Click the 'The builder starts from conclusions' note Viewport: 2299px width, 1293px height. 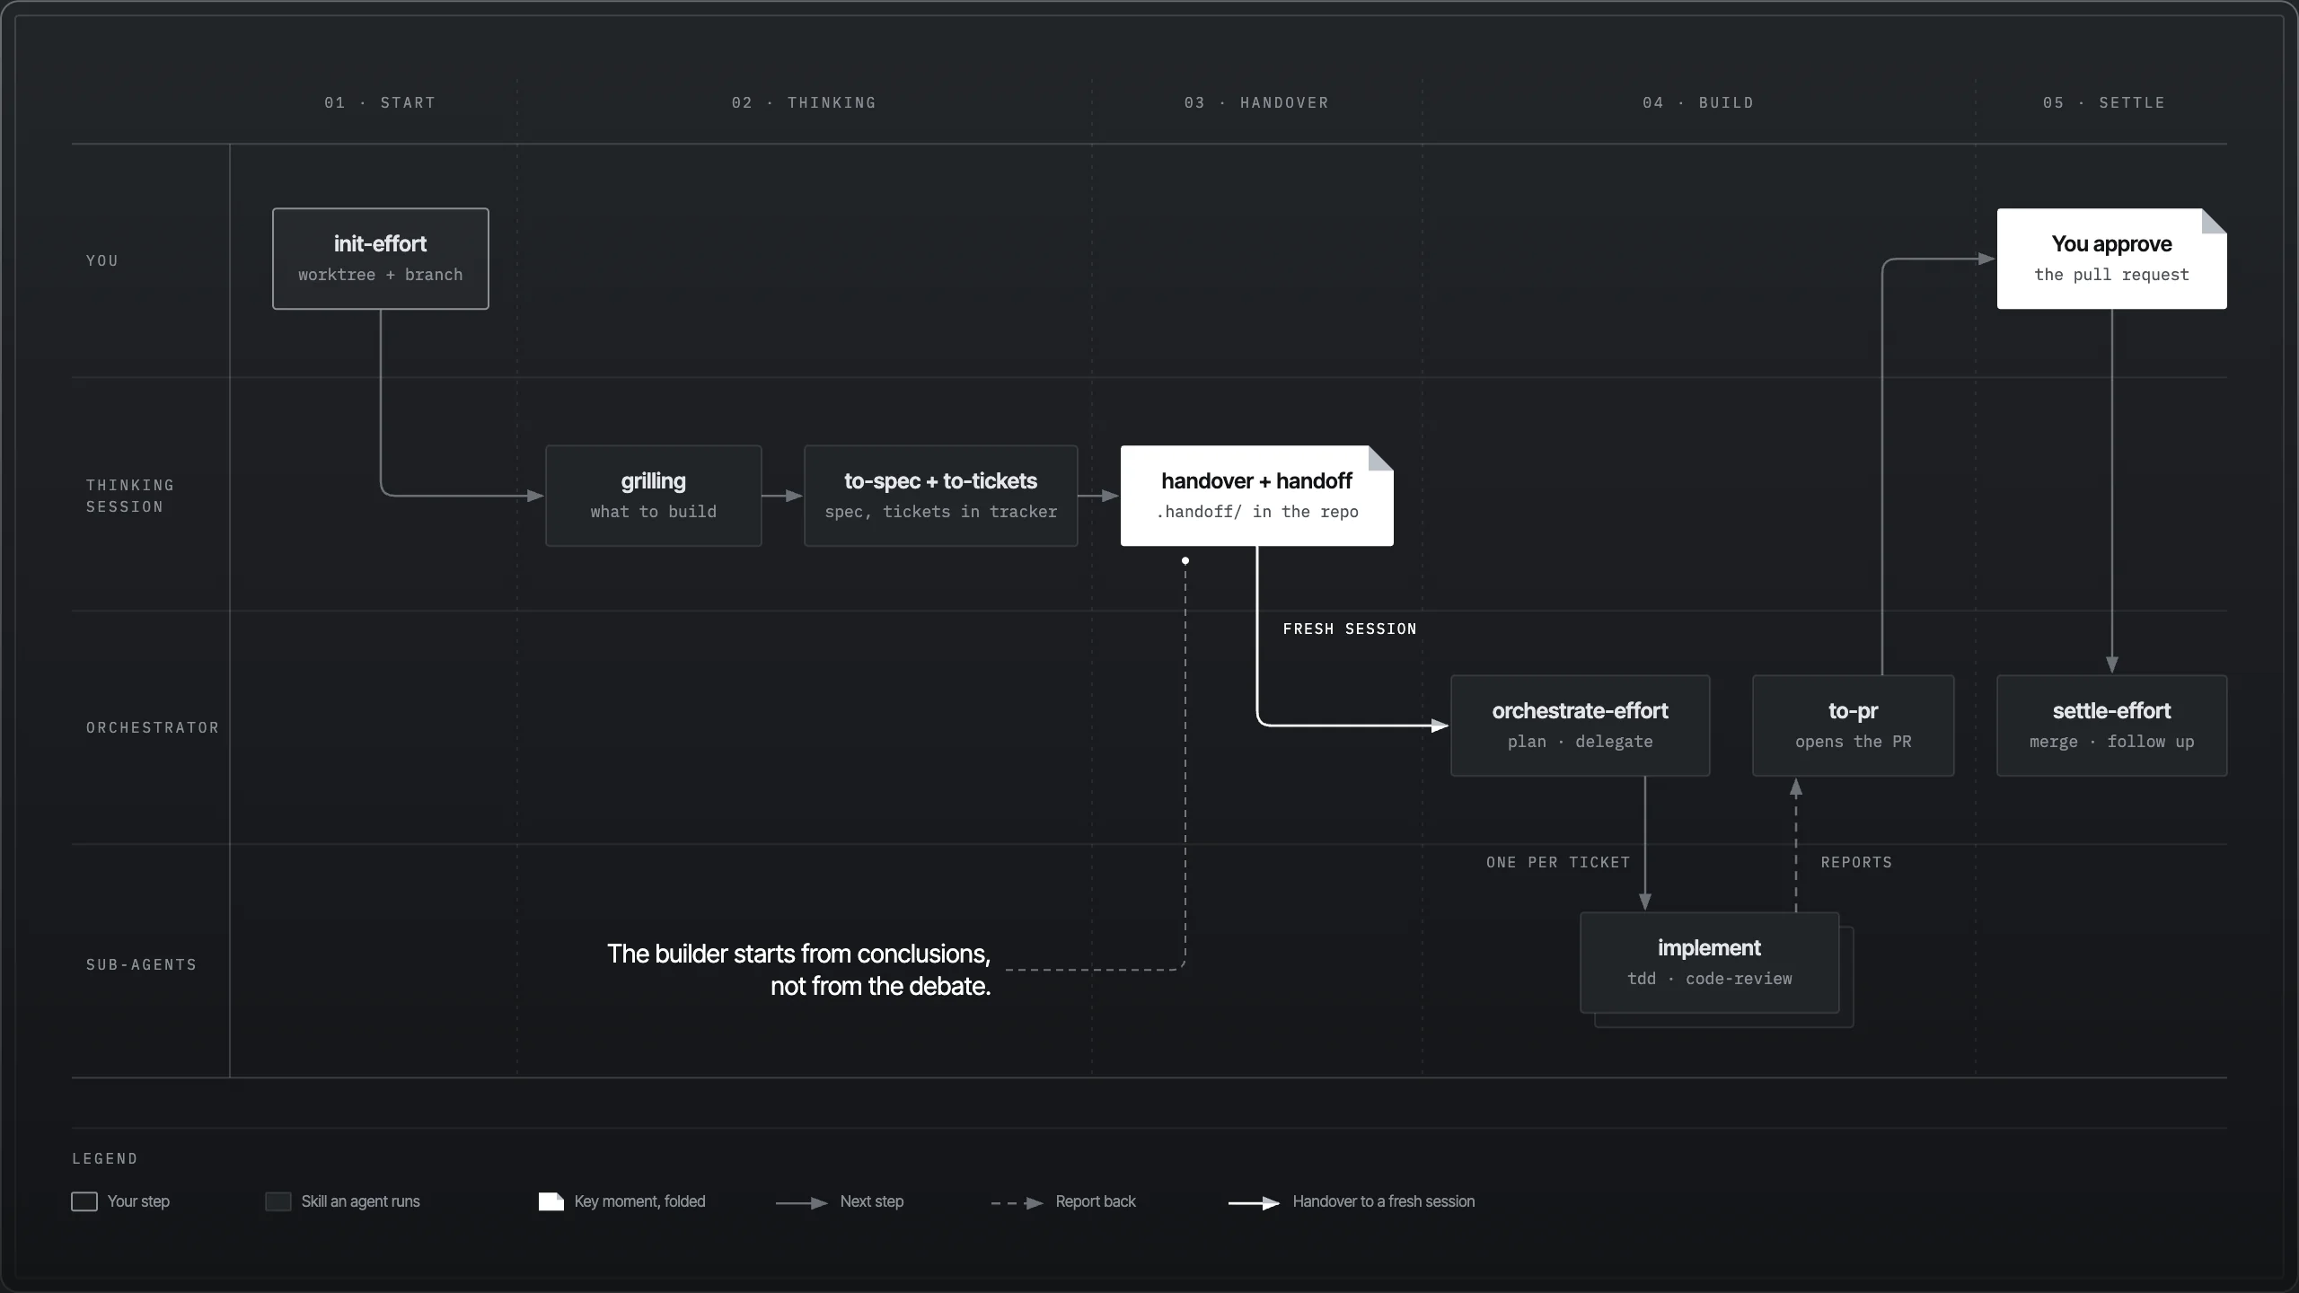pyautogui.click(x=798, y=970)
